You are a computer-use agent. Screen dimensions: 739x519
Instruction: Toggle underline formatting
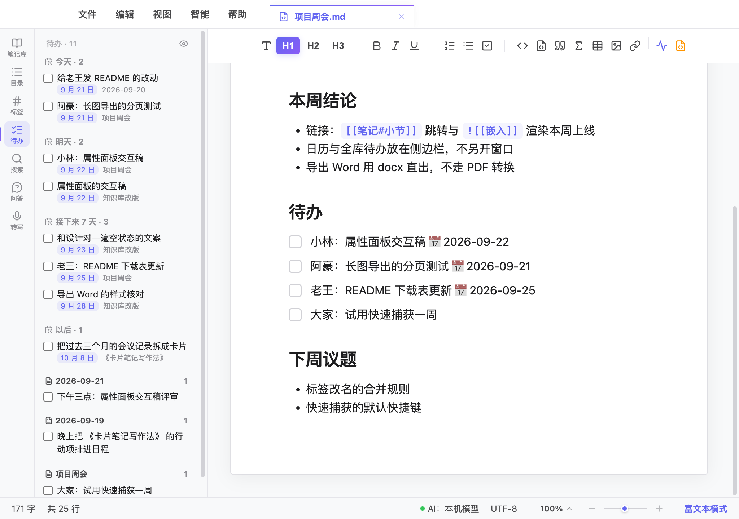[414, 46]
